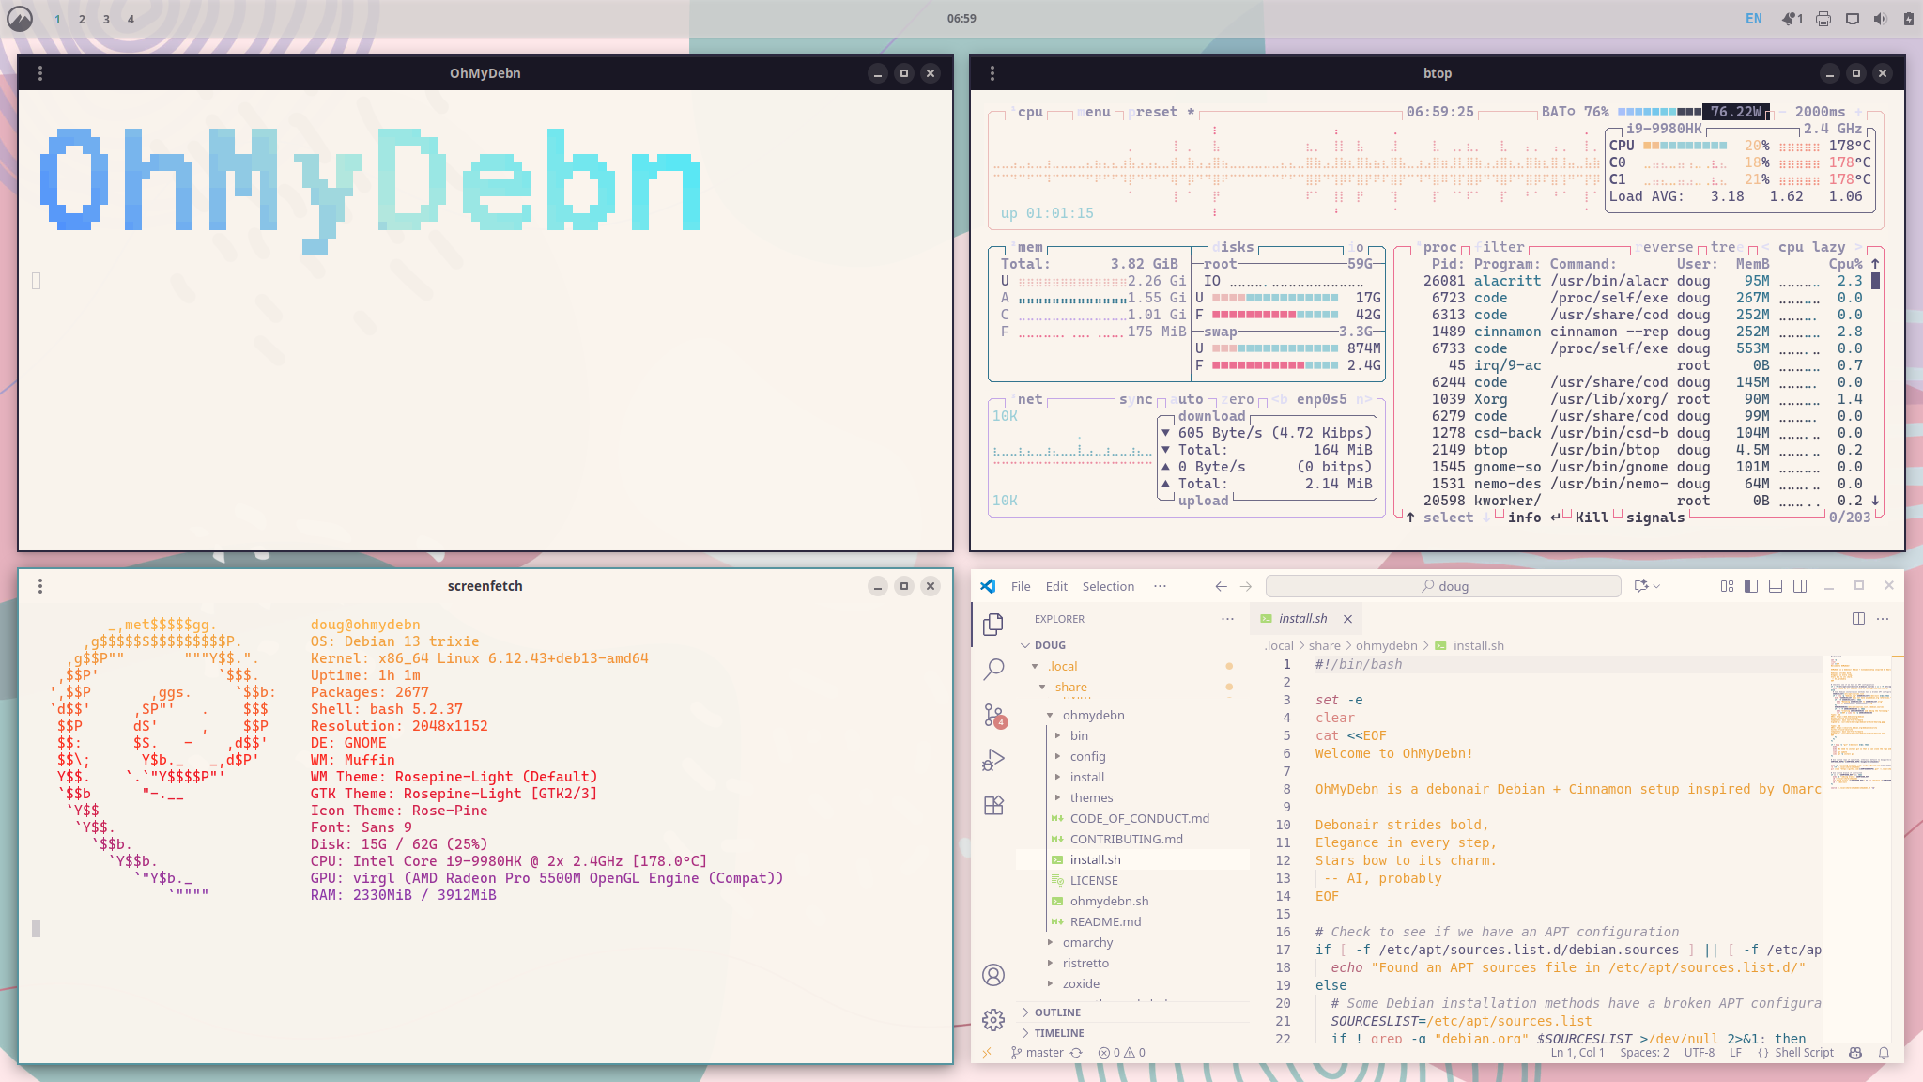Toggle the secondary sidebar layout control
The height and width of the screenshot is (1082, 1923).
coord(1799,586)
